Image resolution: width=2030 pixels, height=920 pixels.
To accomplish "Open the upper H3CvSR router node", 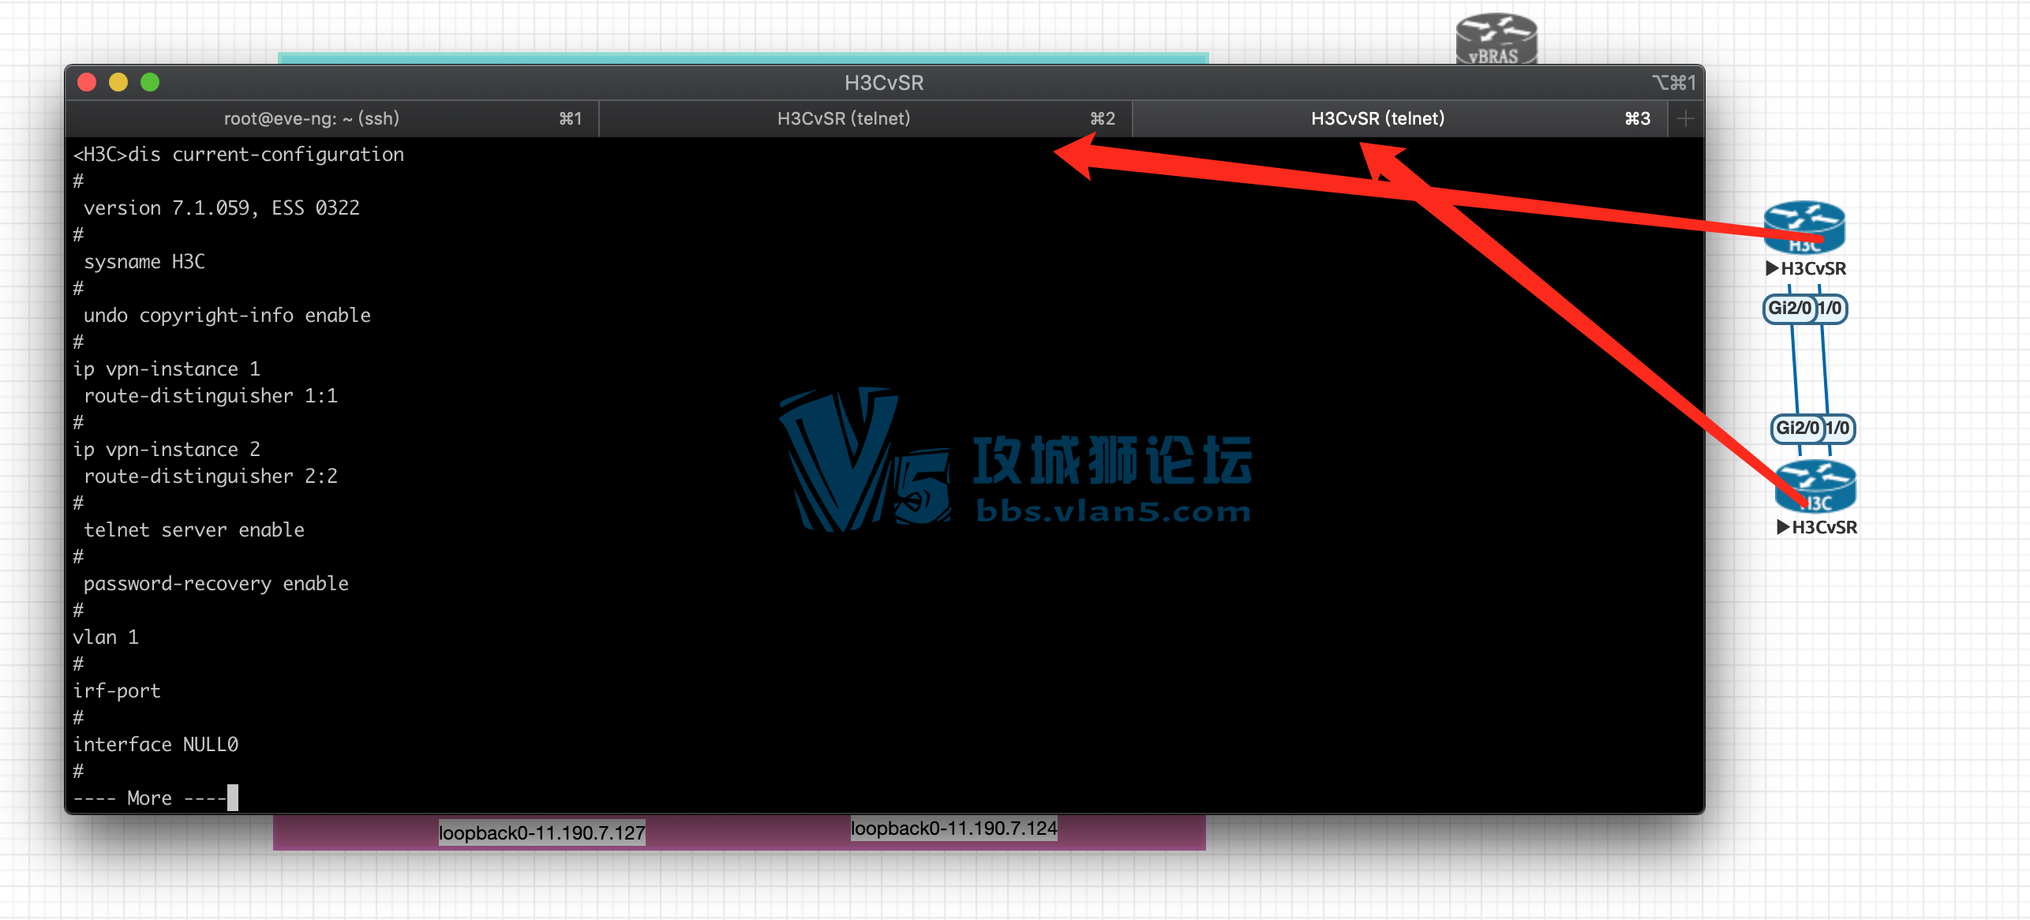I will point(1804,227).
